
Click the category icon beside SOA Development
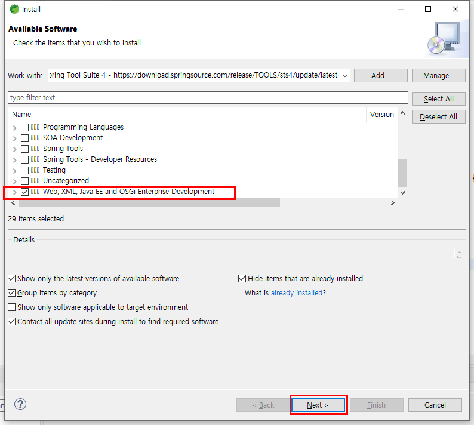tap(35, 138)
